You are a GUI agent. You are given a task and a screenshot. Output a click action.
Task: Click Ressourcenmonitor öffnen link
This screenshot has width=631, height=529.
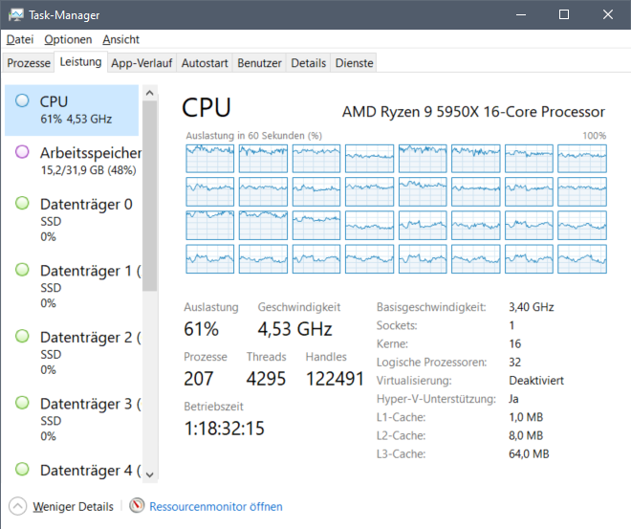(x=216, y=506)
